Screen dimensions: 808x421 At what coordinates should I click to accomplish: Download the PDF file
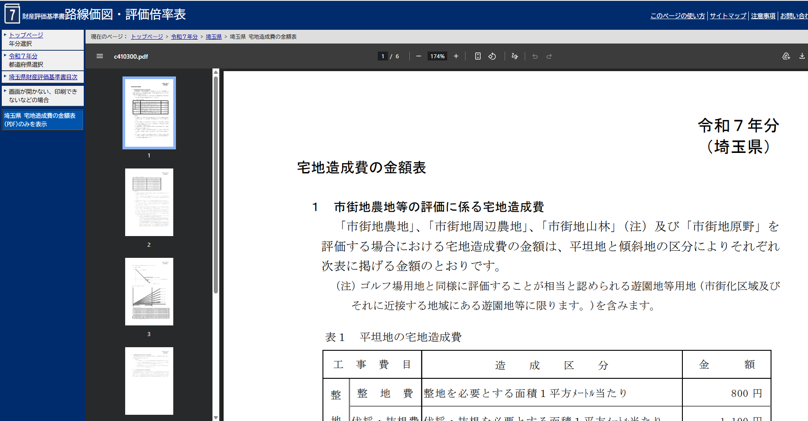[x=802, y=56]
